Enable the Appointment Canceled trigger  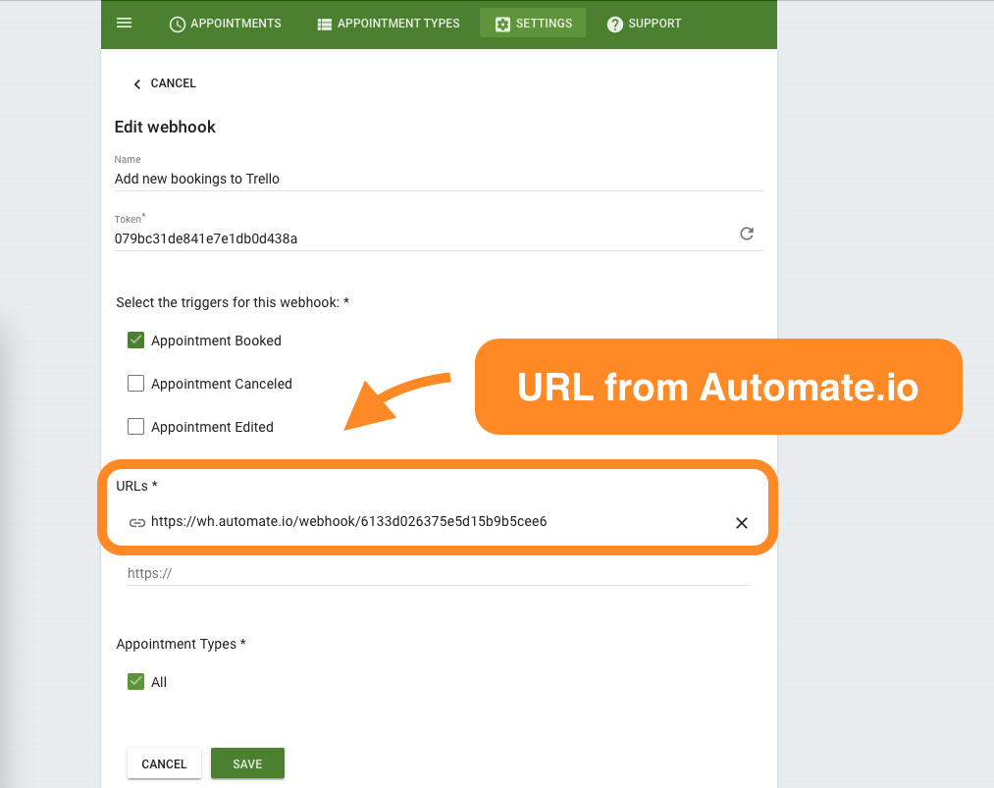(x=135, y=384)
